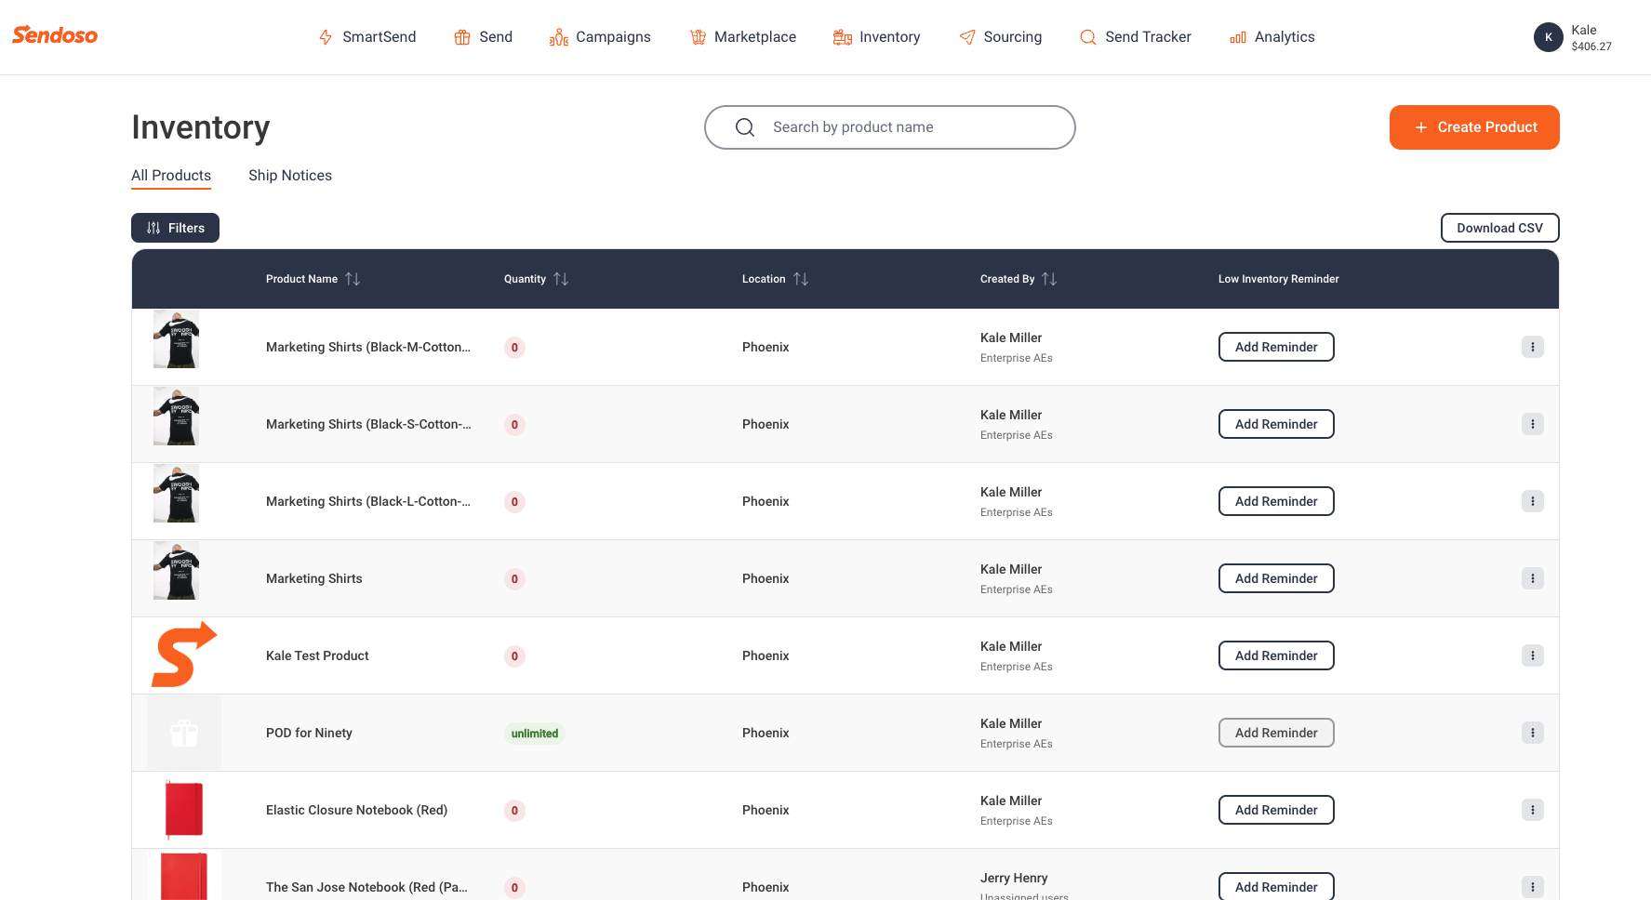Open three-dot menu for POD for Ninety
Image resolution: width=1651 pixels, height=900 pixels.
1533,733
